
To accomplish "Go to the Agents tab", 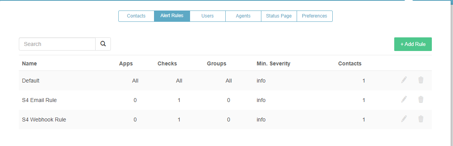I will tap(243, 16).
